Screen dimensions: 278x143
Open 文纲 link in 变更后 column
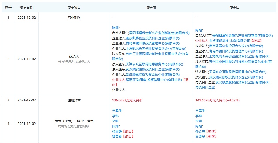click(x=199, y=121)
